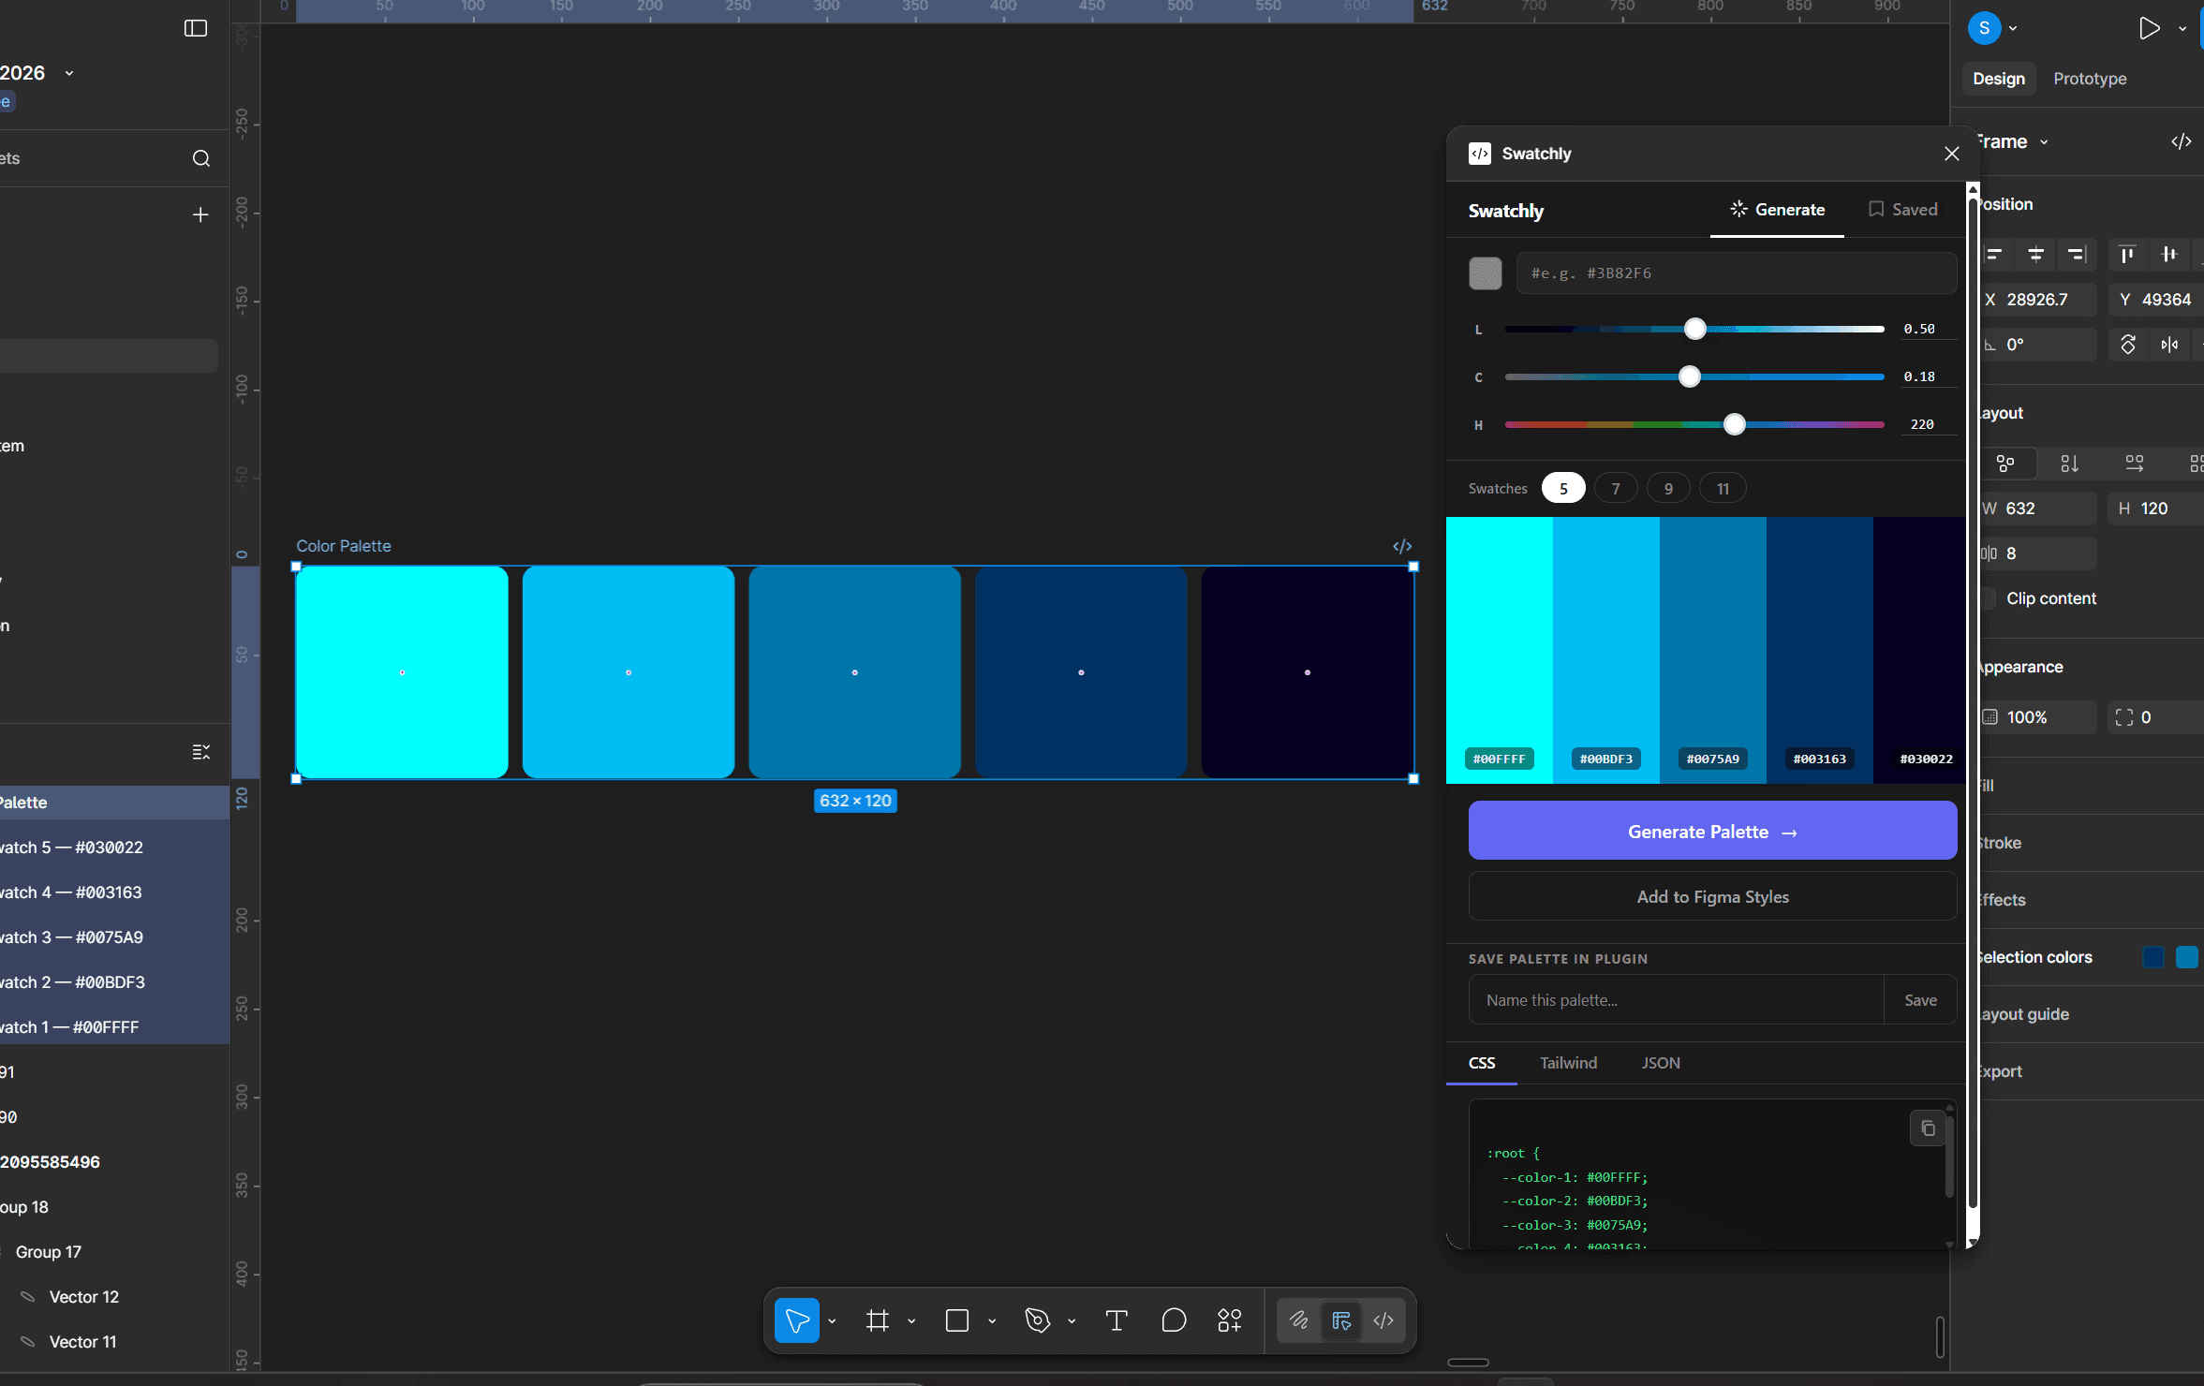Open the user avatar dropdown
The width and height of the screenshot is (2204, 1386).
tap(2012, 28)
